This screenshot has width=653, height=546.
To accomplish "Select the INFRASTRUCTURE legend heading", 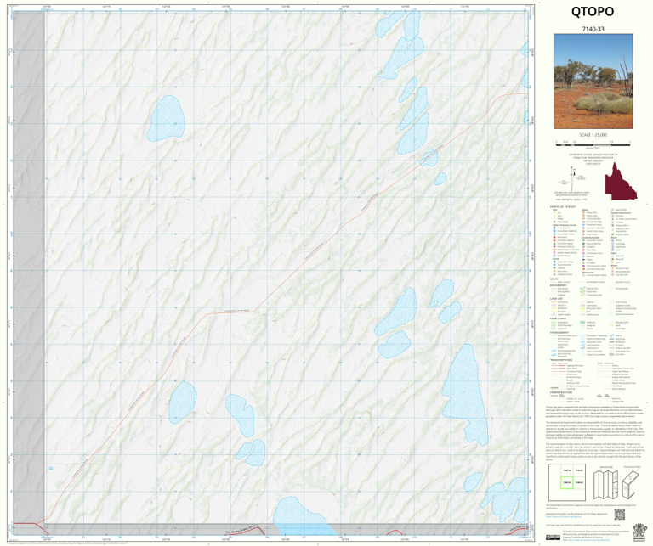I will coord(561,392).
